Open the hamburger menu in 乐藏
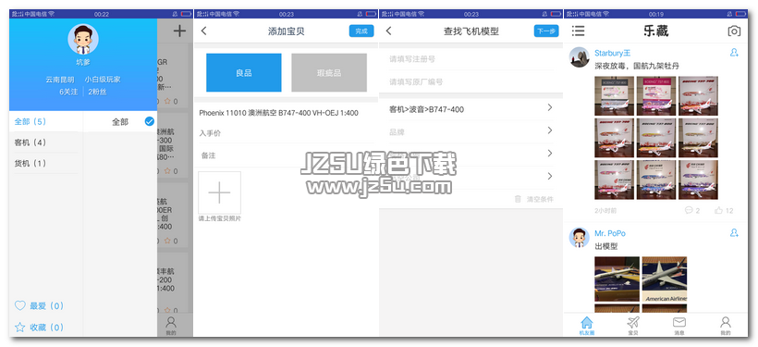This screenshot has width=758, height=347. (x=578, y=31)
